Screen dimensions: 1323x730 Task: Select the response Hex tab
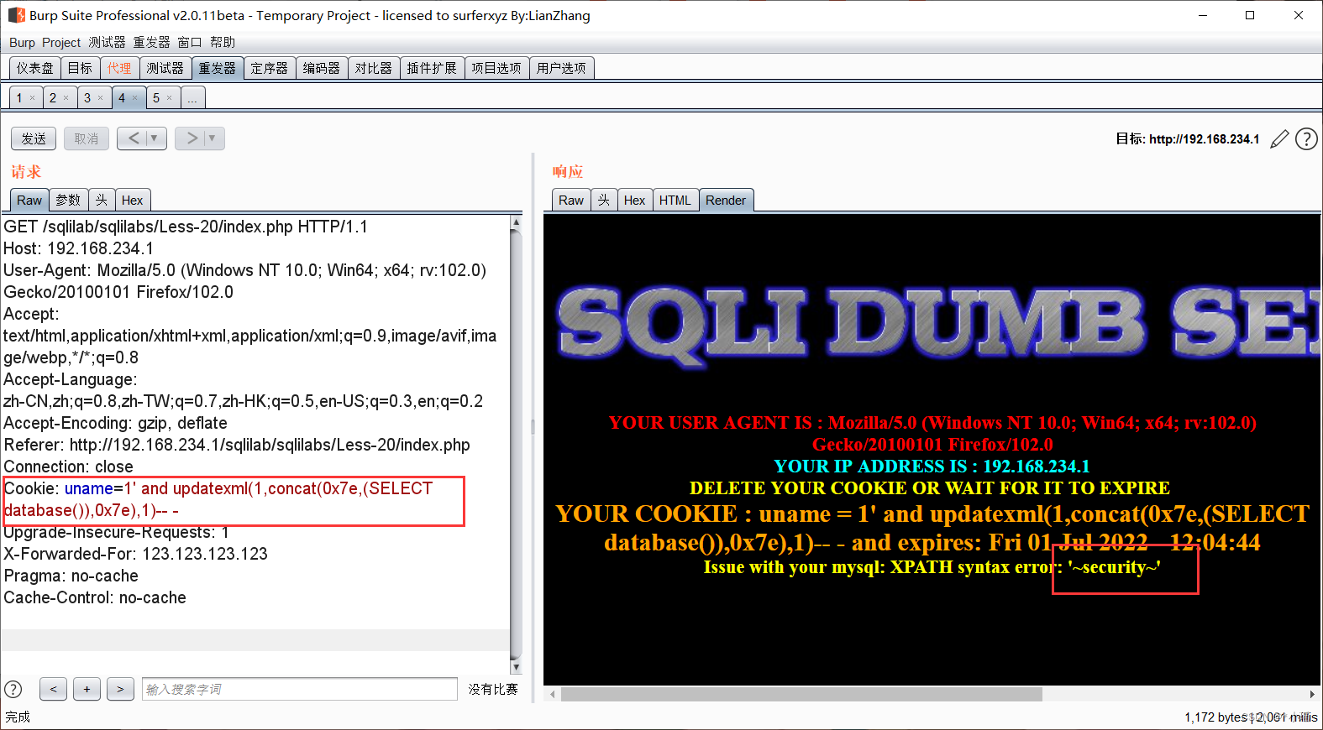pos(634,200)
